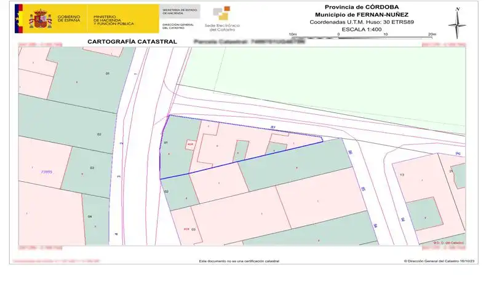
Task: Click the Spanish coat of arms emblem
Action: click(x=41, y=19)
